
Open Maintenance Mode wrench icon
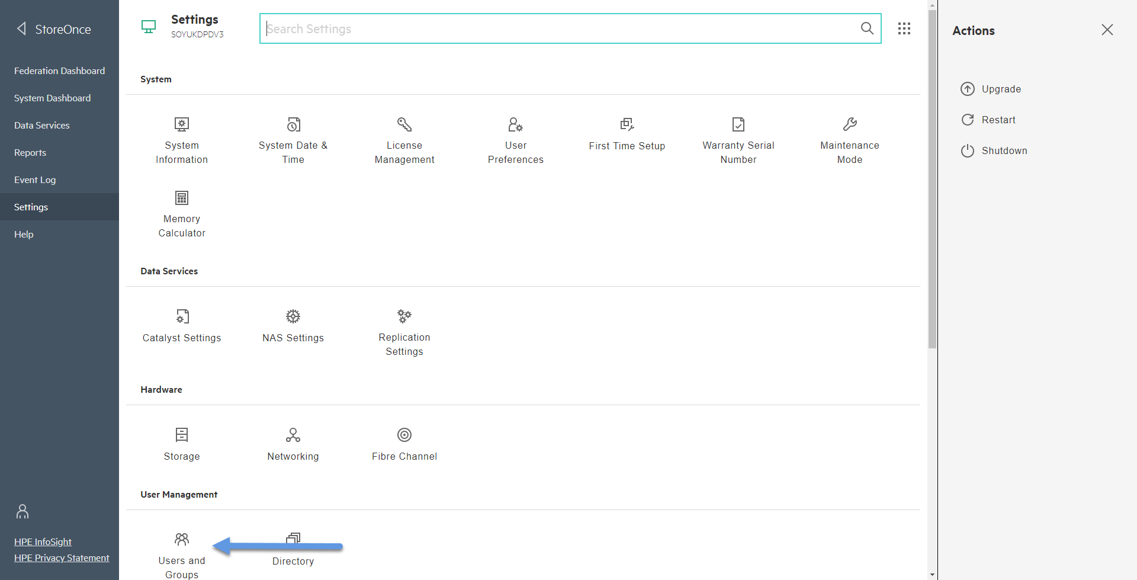(850, 124)
